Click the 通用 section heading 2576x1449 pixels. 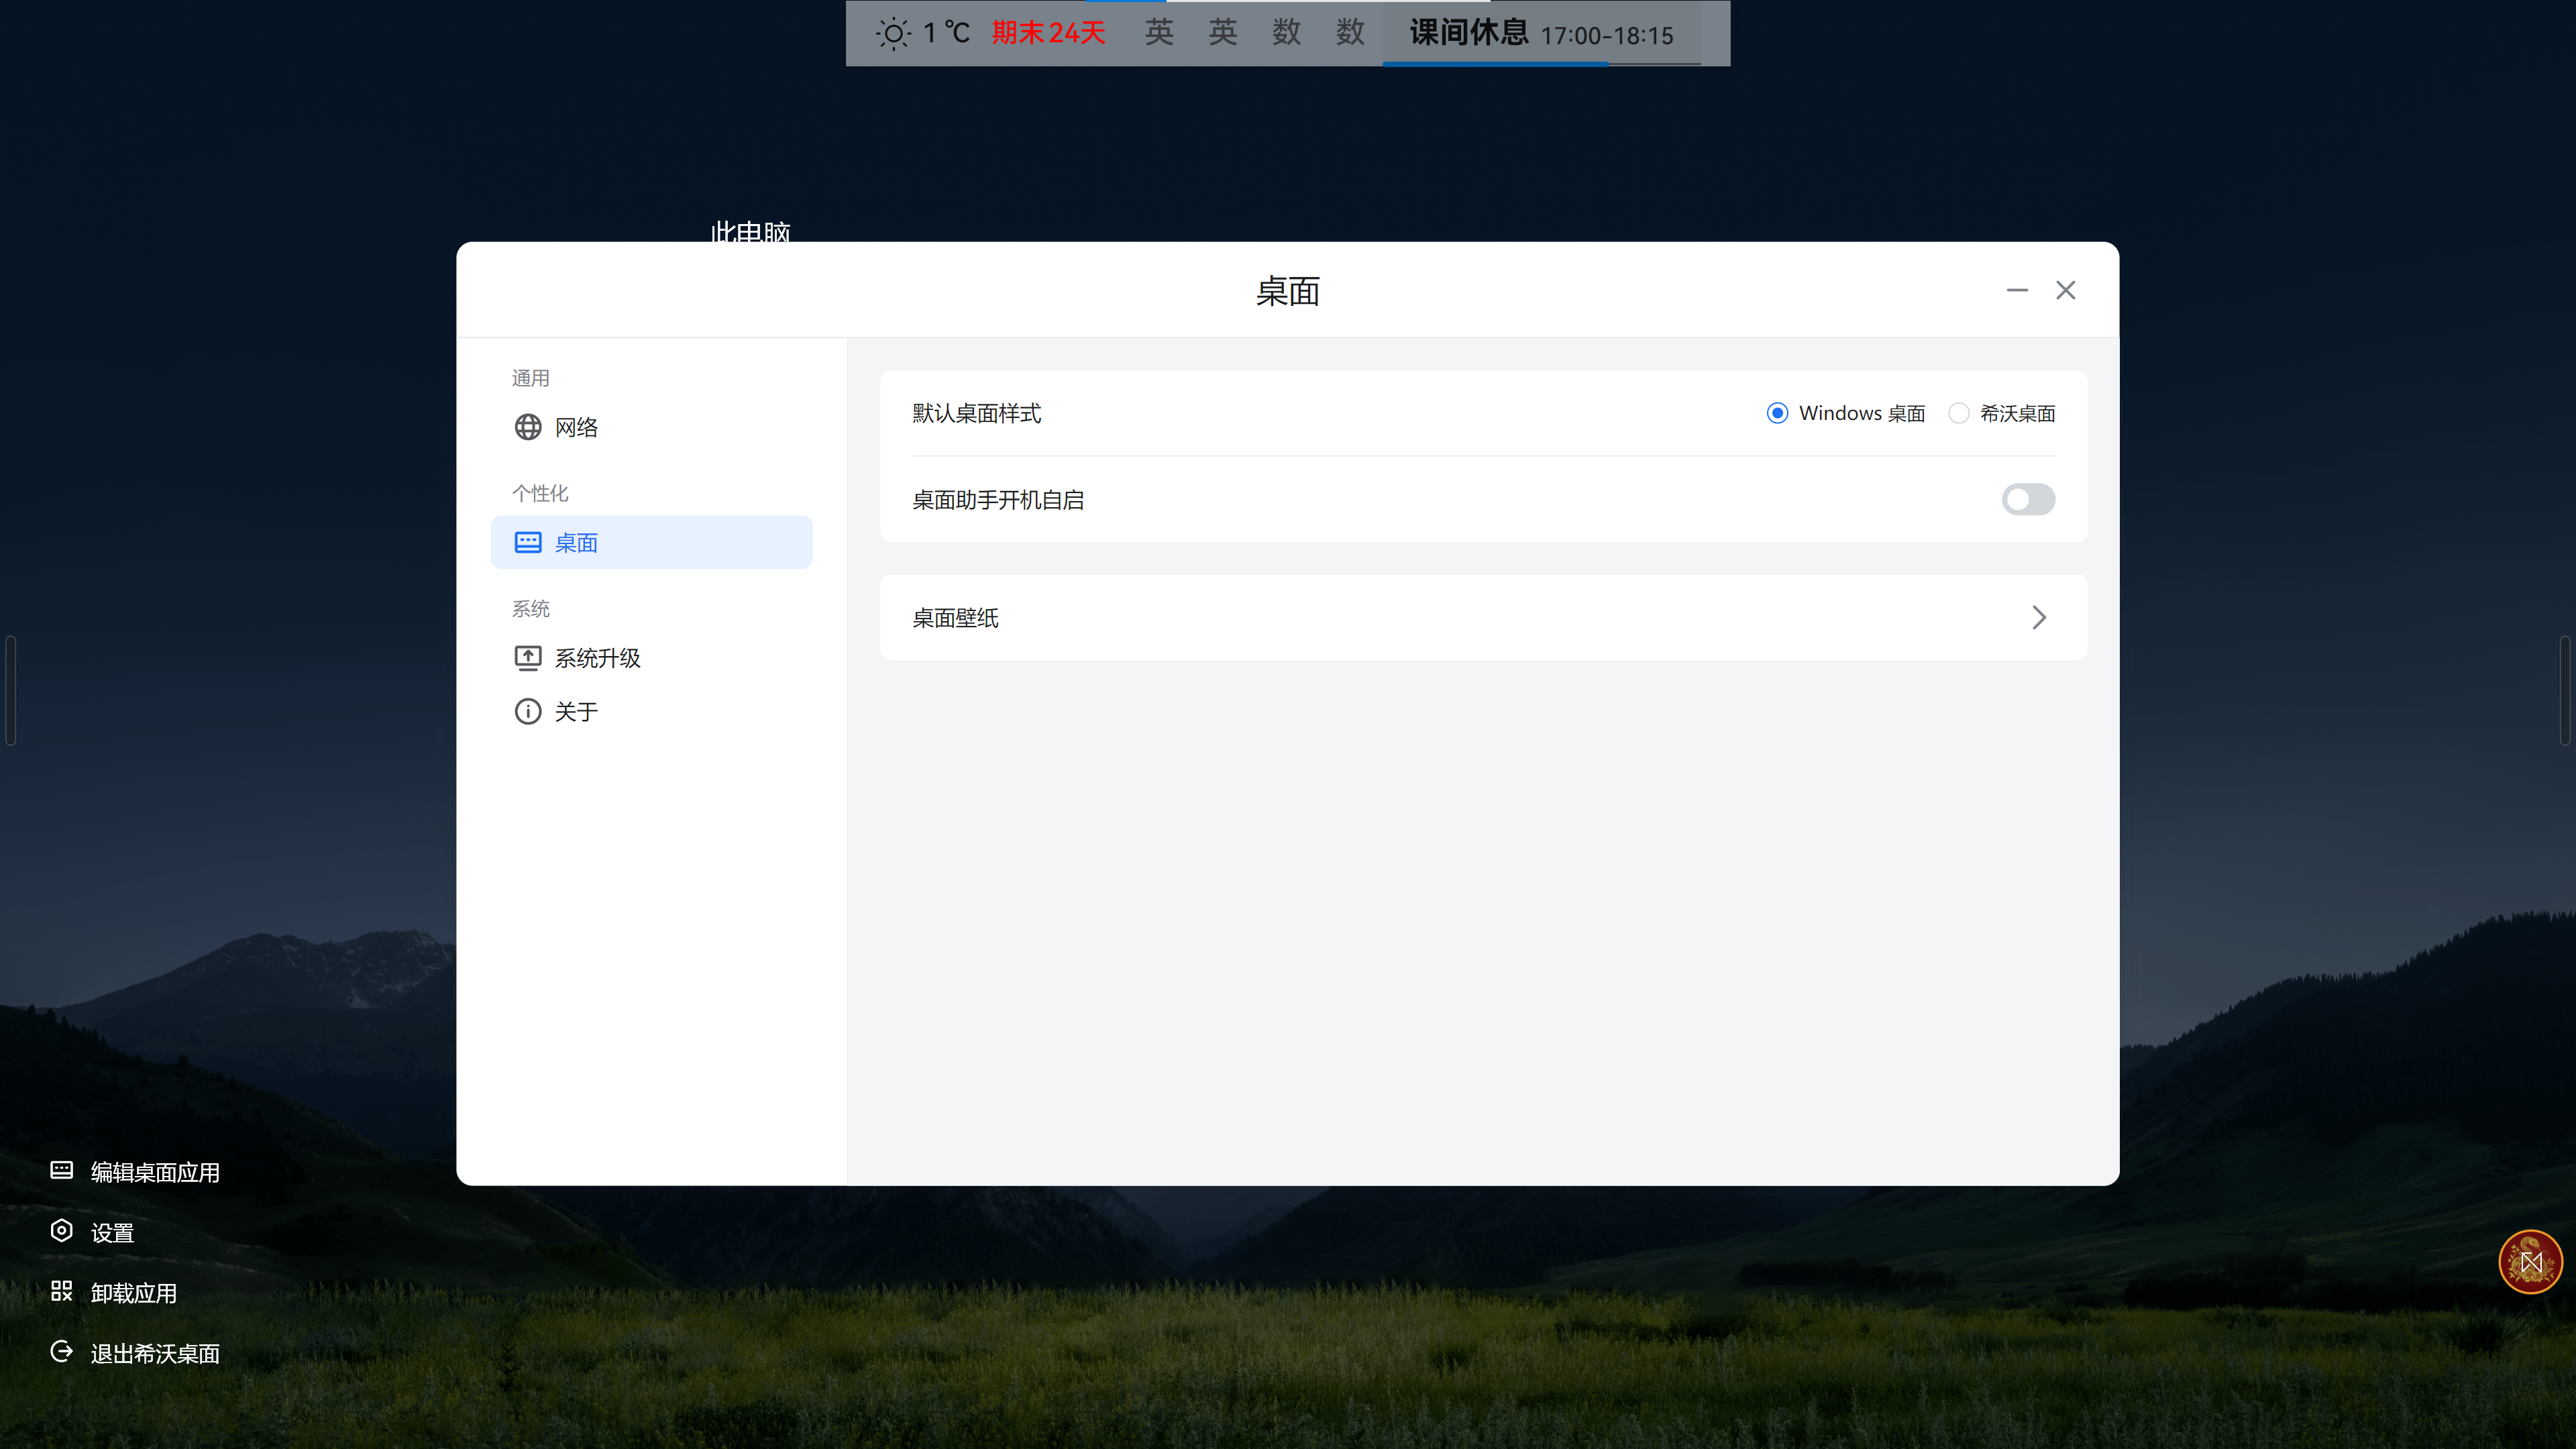[531, 378]
